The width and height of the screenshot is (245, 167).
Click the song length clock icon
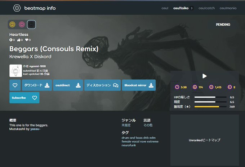[x=177, y=87]
